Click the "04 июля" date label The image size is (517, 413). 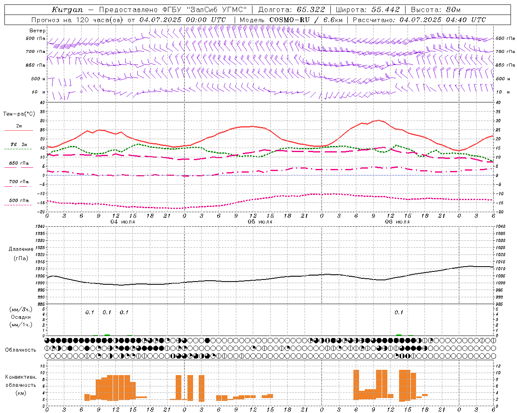click(123, 222)
